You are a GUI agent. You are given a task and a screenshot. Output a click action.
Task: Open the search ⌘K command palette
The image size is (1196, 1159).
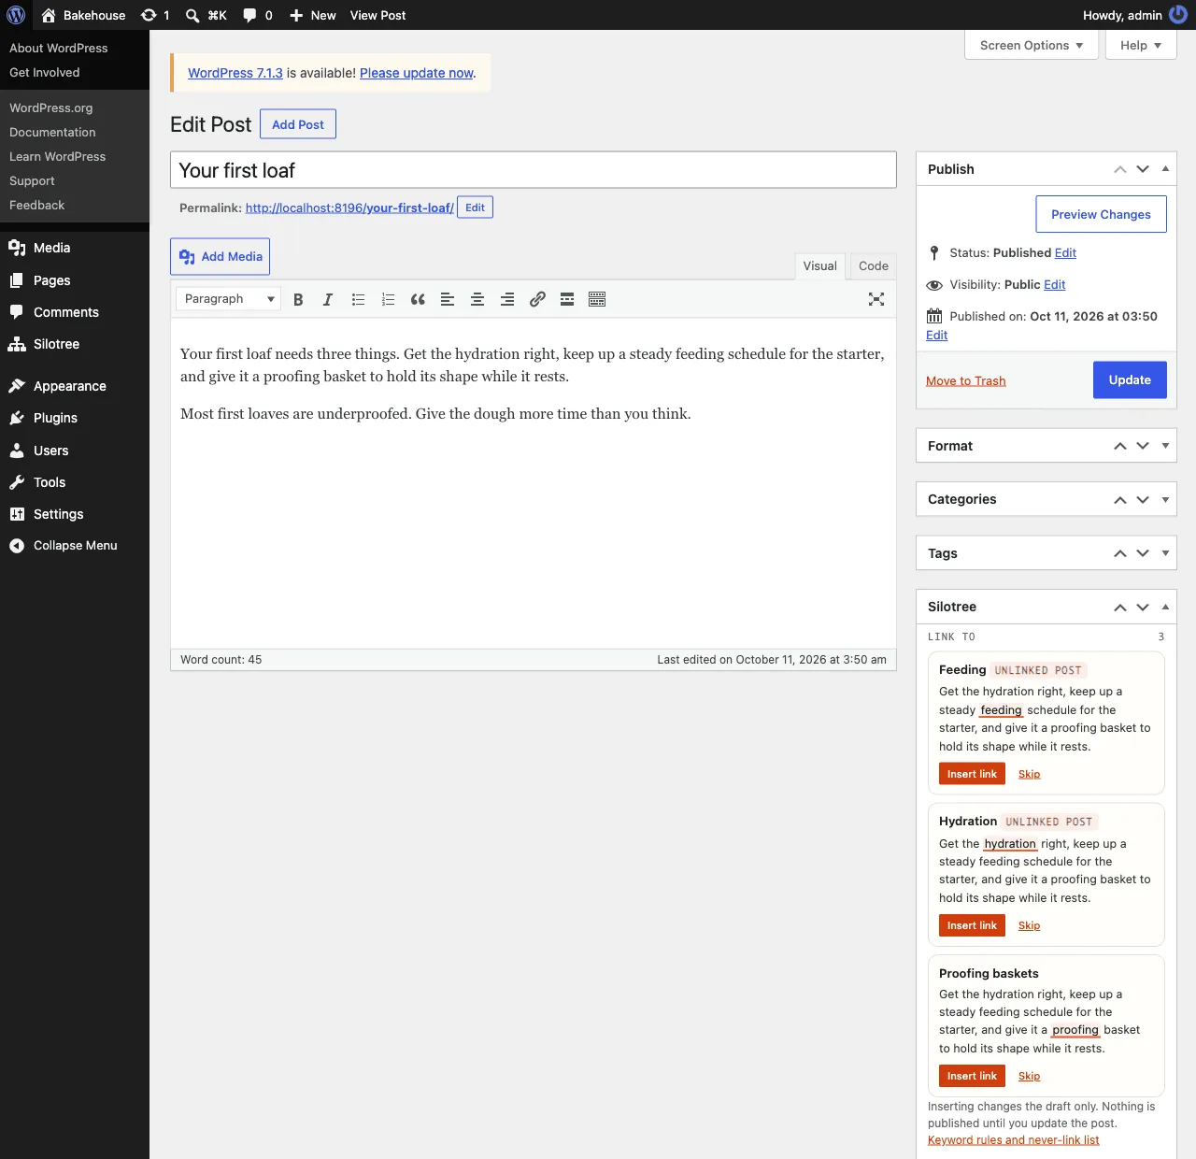coord(206,15)
